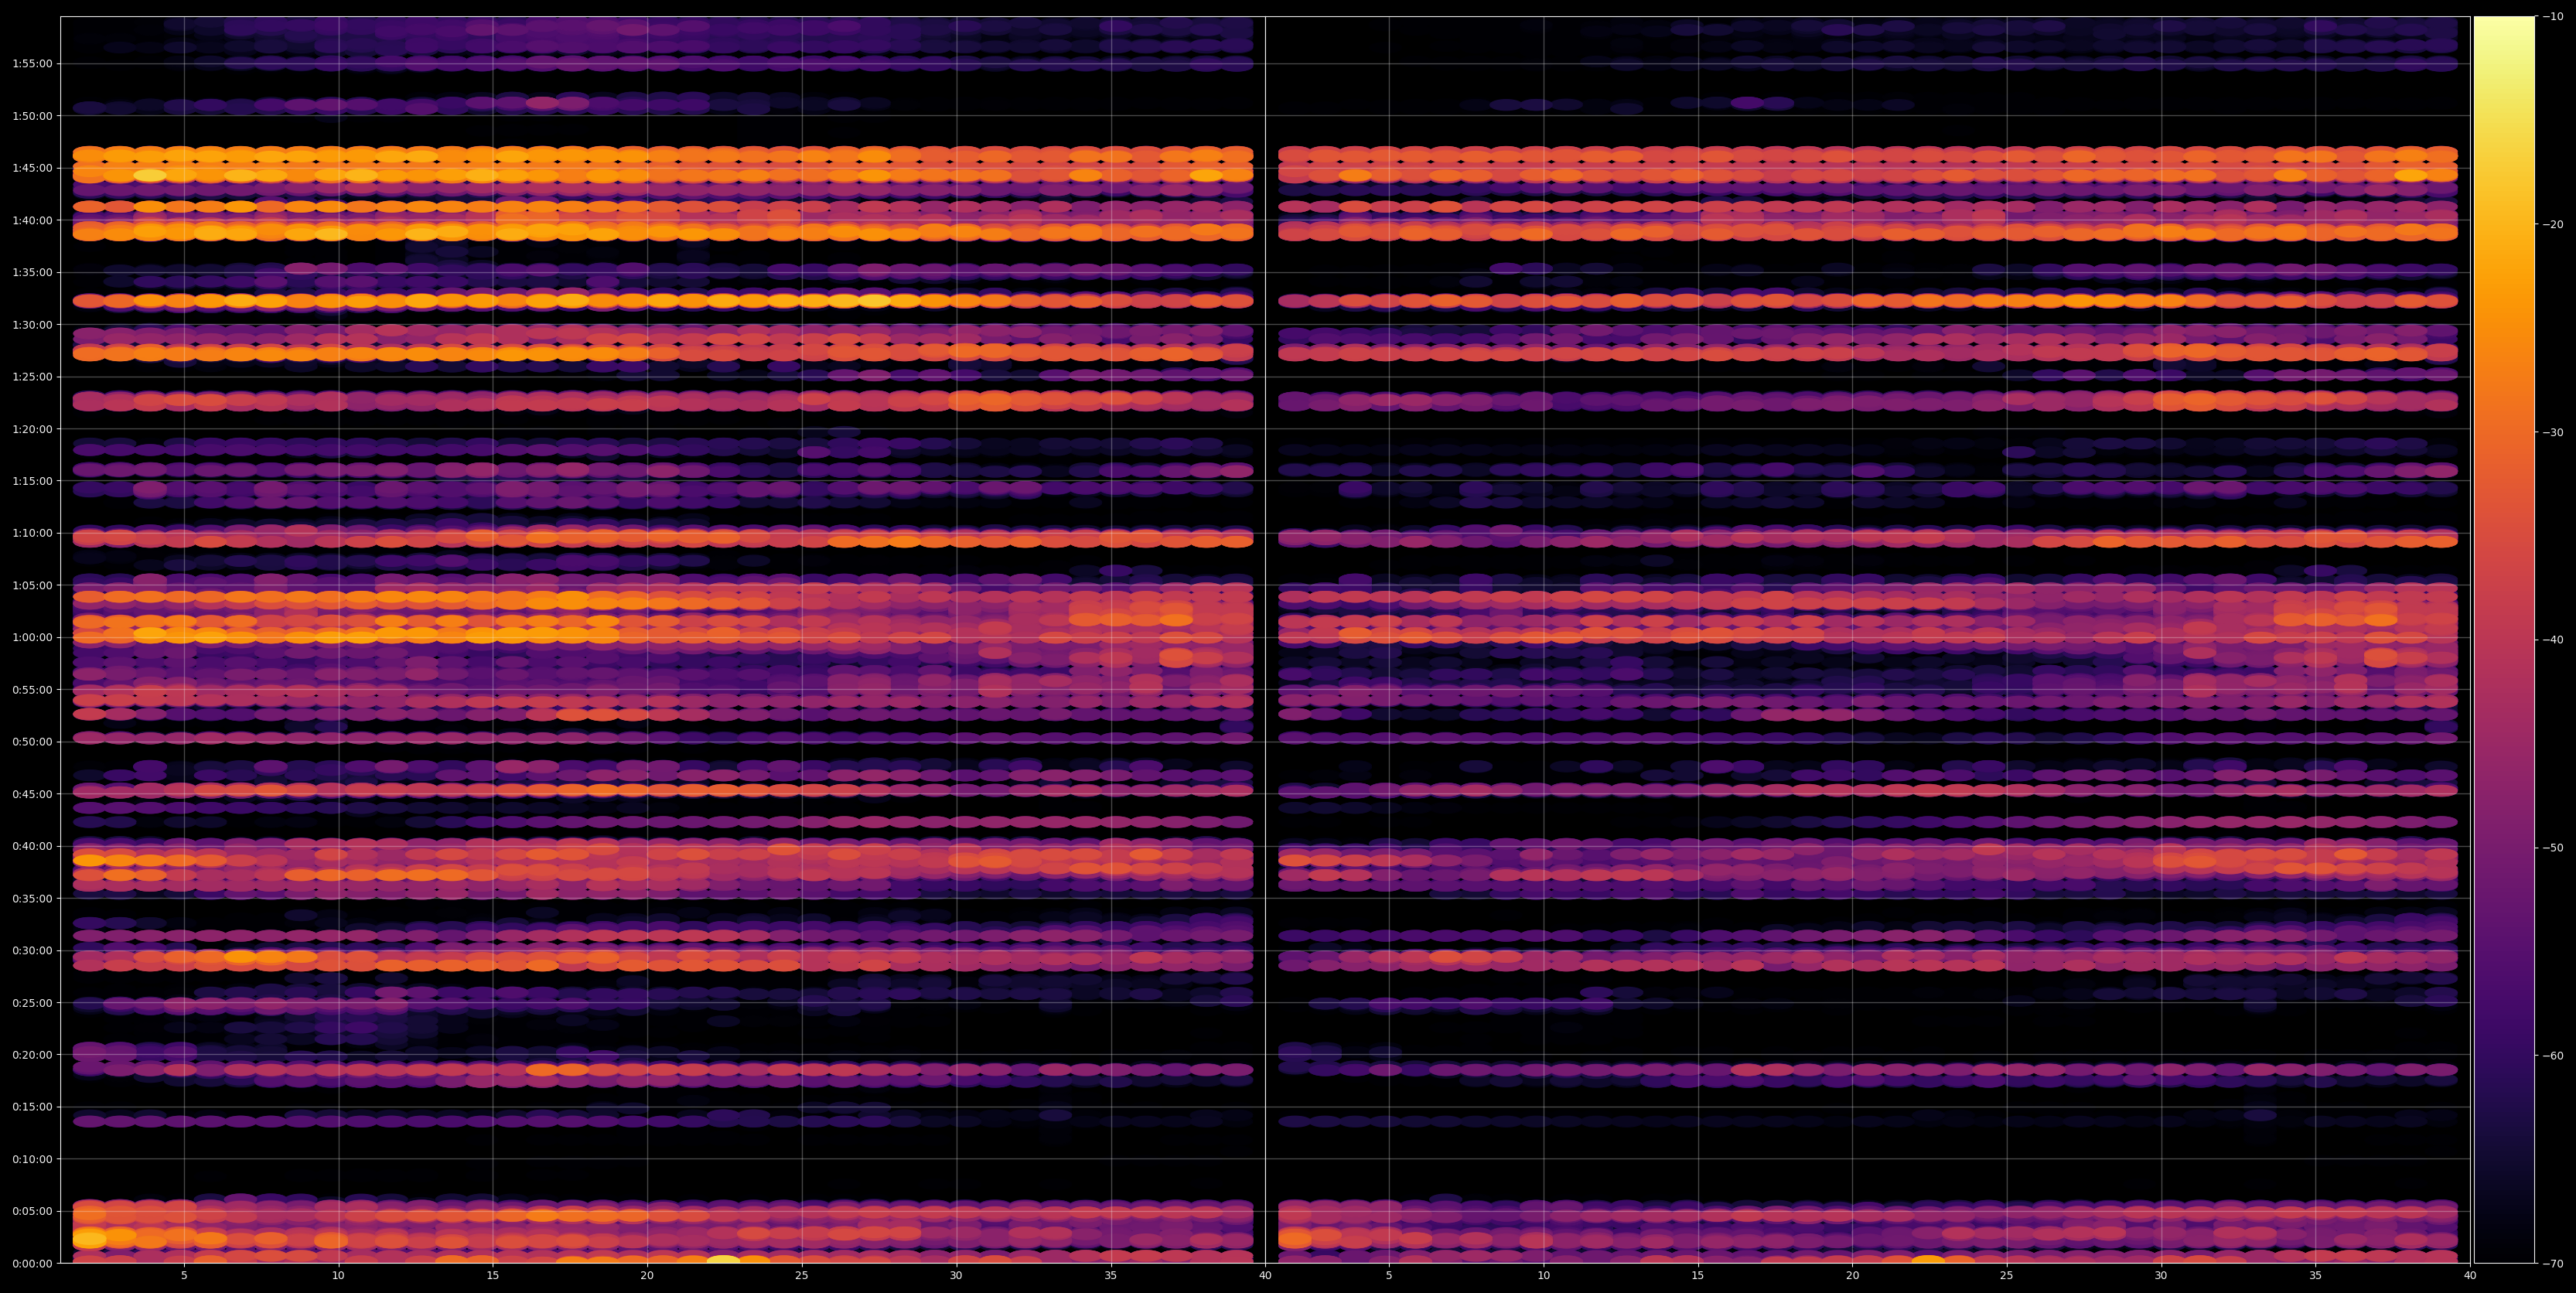Click the 0:55:00 y-axis tick label
Image resolution: width=2576 pixels, height=1293 pixels.
click(x=32, y=690)
